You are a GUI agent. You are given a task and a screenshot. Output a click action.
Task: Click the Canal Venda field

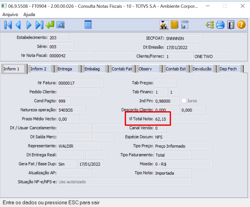click(x=160, y=128)
